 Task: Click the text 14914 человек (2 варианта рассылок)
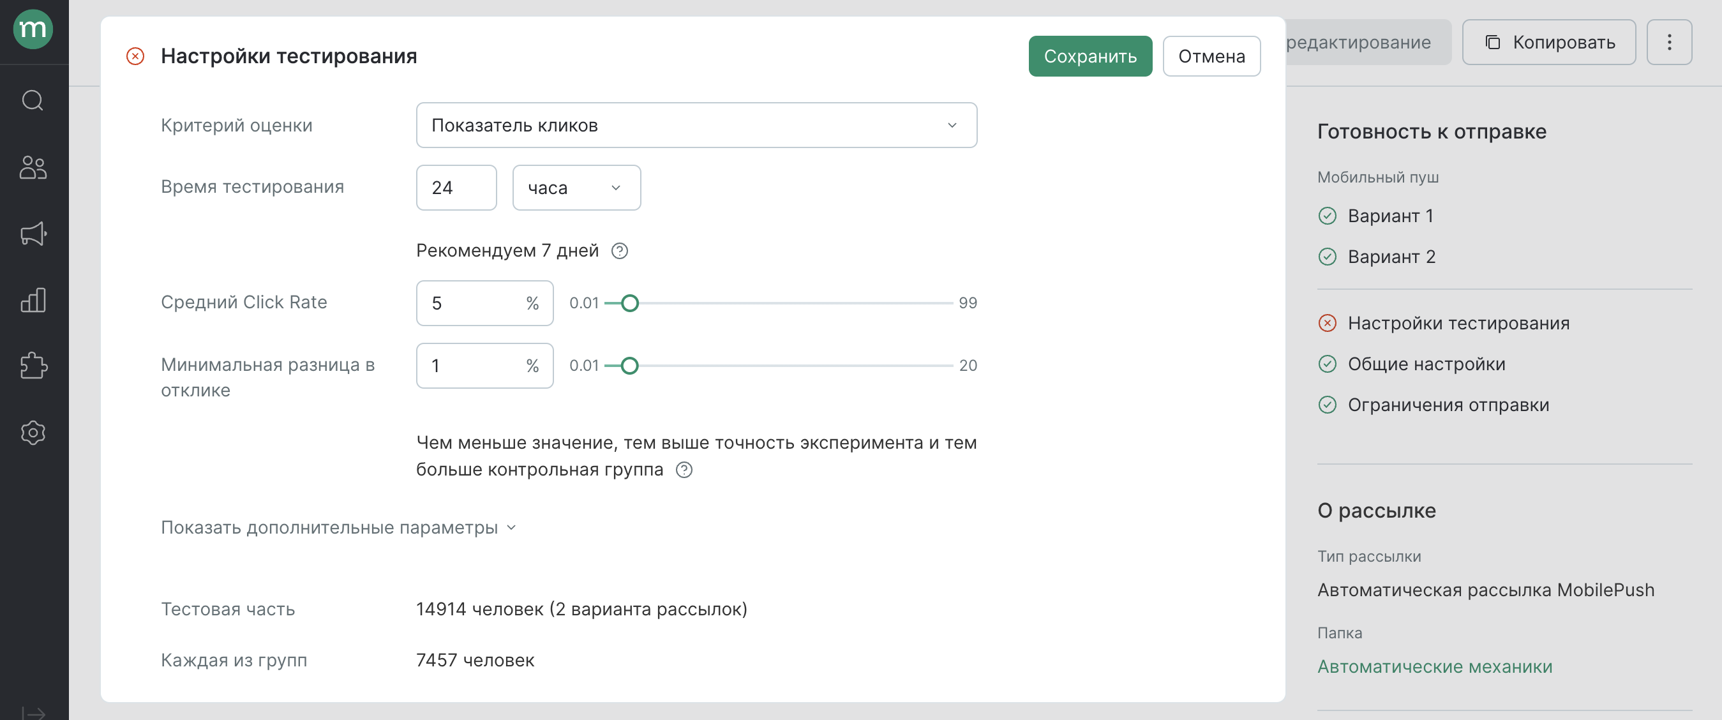coord(581,609)
